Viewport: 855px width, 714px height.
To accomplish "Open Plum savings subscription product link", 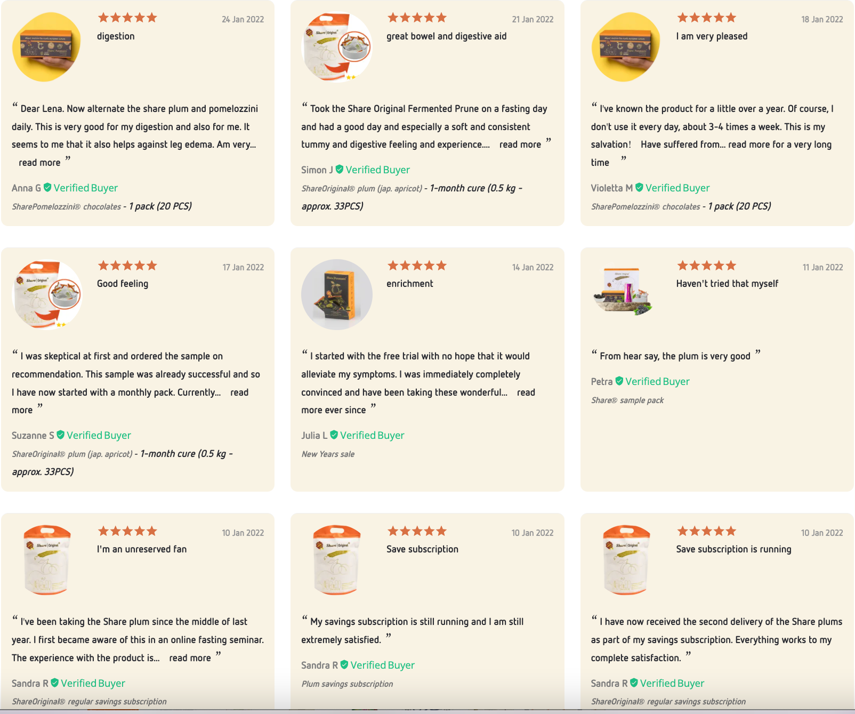I will 347,684.
